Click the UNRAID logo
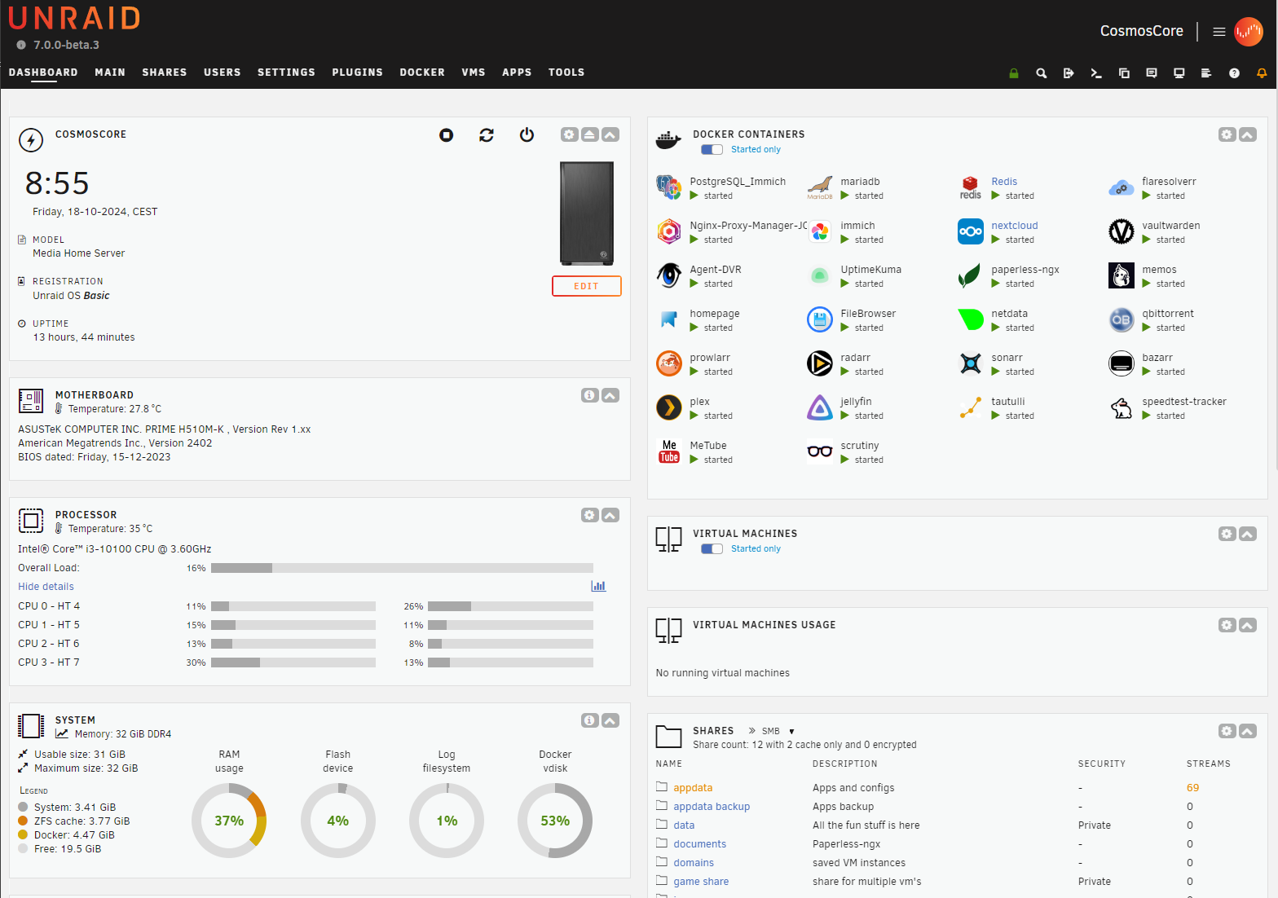Image resolution: width=1278 pixels, height=898 pixels. [74, 18]
